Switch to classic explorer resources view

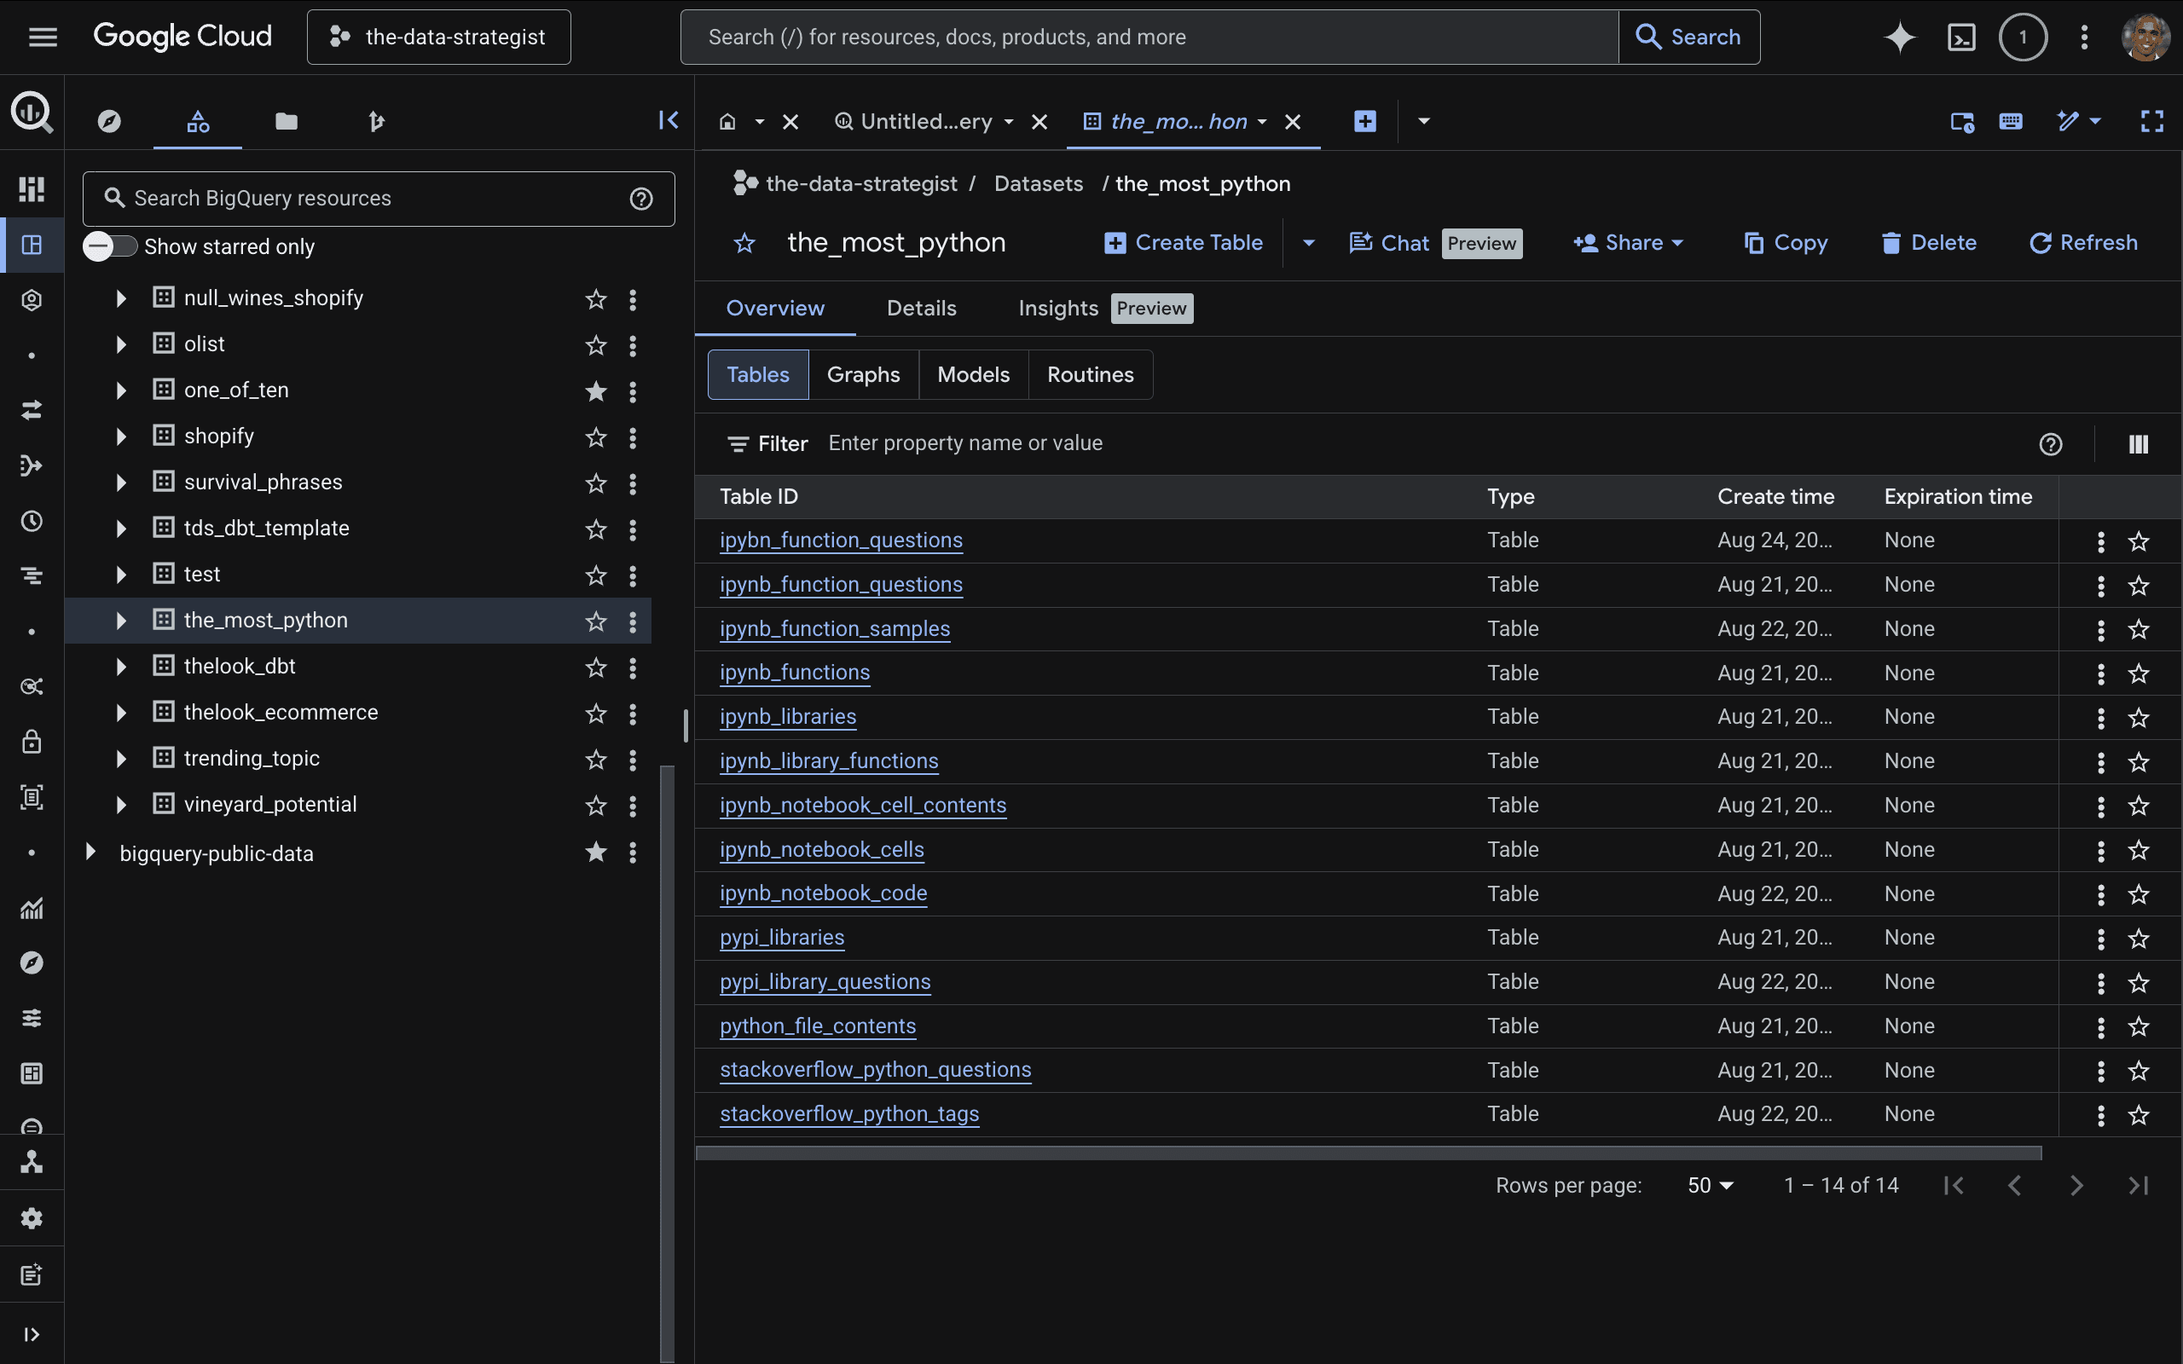pos(198,121)
